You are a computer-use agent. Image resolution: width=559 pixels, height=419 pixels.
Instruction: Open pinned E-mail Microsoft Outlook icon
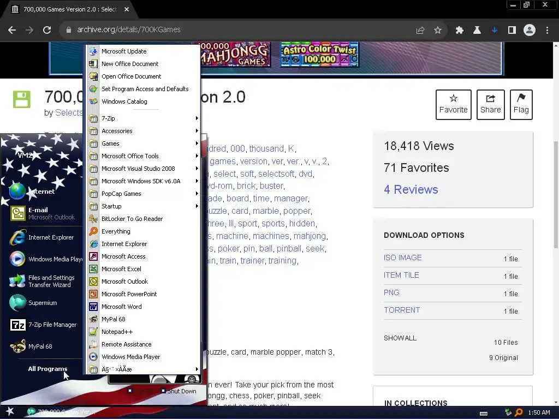(17, 213)
